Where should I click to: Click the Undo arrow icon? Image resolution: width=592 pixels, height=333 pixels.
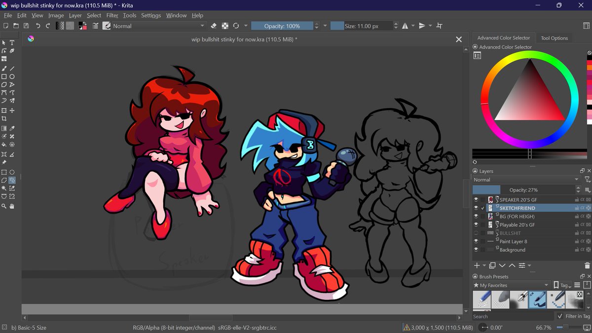click(37, 26)
